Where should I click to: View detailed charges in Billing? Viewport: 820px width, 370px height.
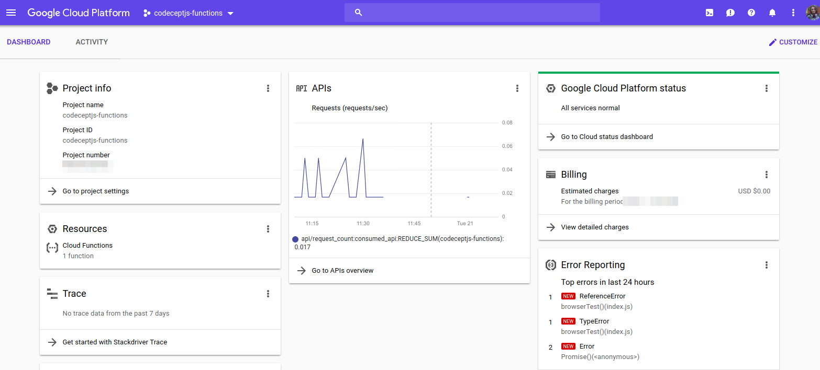tap(595, 227)
